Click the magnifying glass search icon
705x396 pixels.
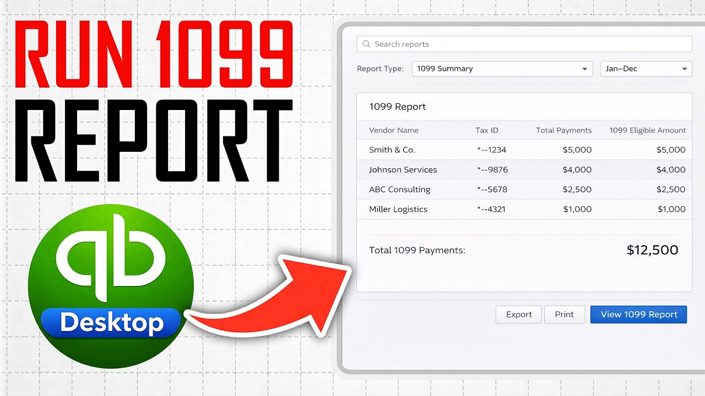367,44
